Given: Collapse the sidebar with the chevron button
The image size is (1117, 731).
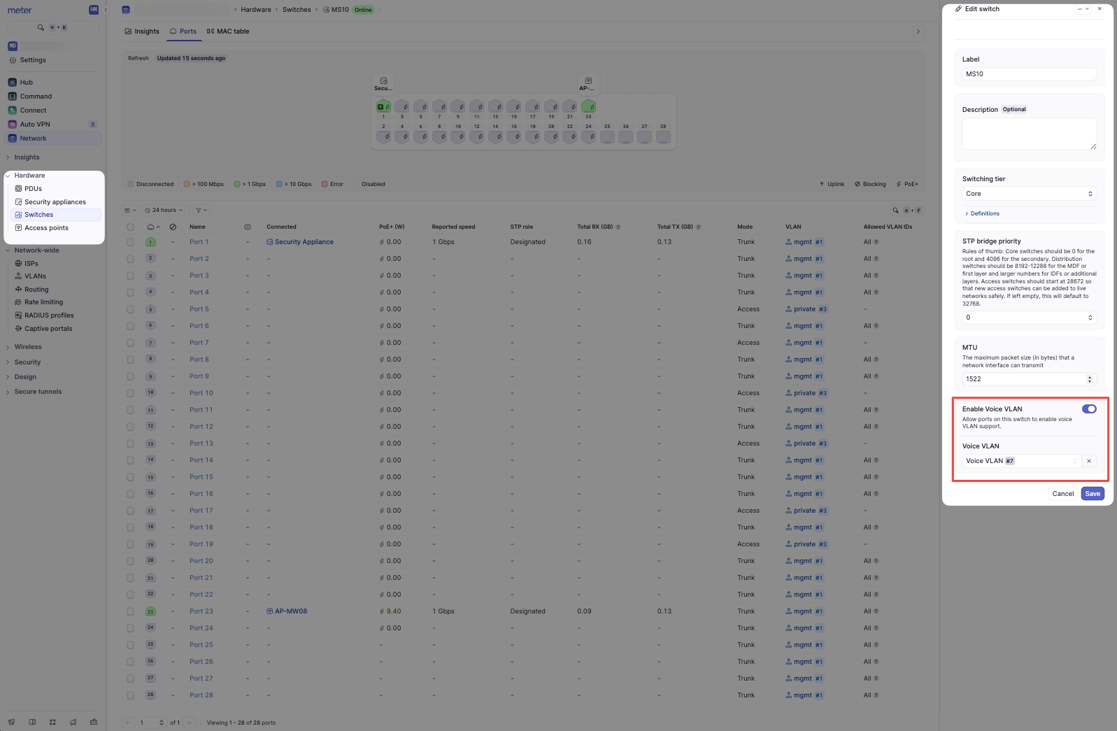Looking at the screenshot, I should (106, 10).
